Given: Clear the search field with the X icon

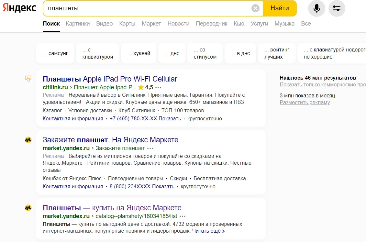Looking at the screenshot, I should click(255, 8).
